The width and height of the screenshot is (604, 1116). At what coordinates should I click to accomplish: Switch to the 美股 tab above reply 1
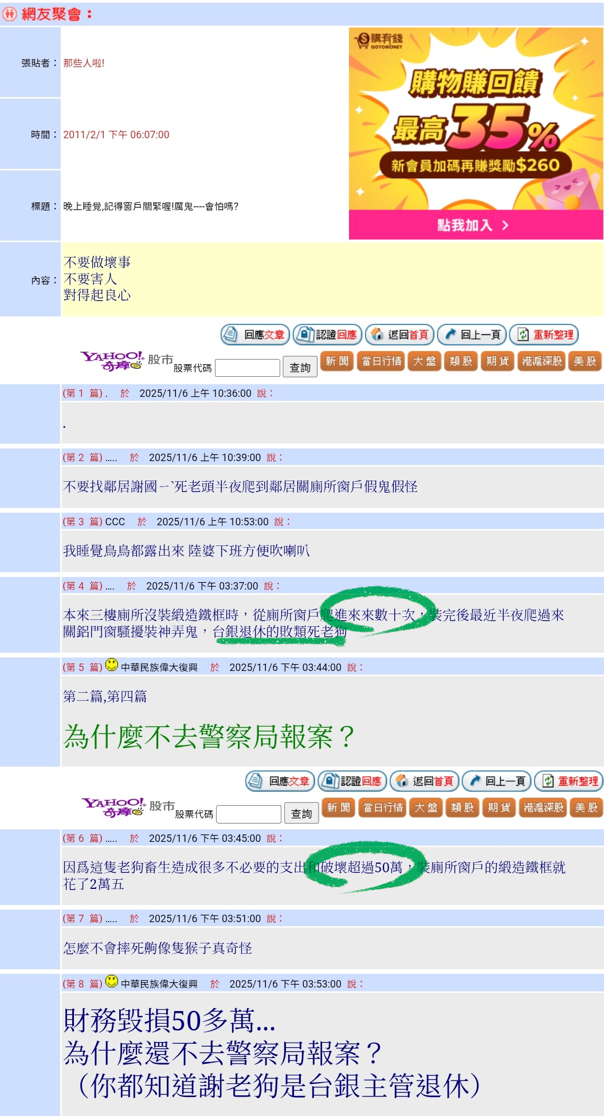point(585,361)
